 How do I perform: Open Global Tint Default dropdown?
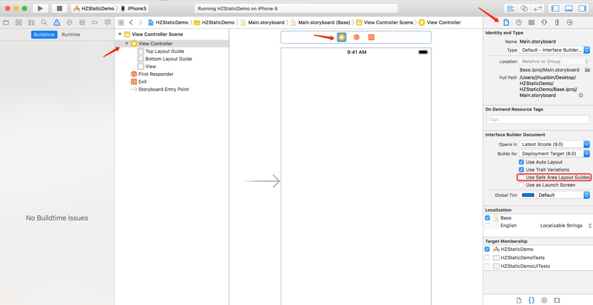click(x=563, y=195)
